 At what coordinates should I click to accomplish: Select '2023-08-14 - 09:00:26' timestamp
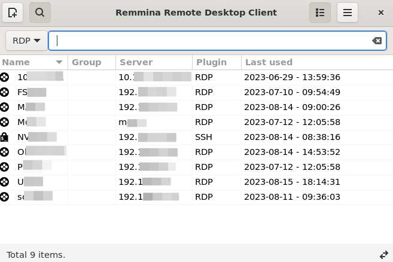tap(292, 107)
